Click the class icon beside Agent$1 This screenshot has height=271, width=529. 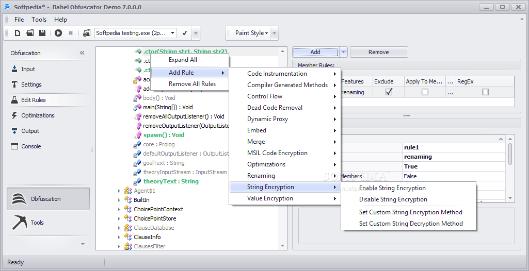(128, 191)
